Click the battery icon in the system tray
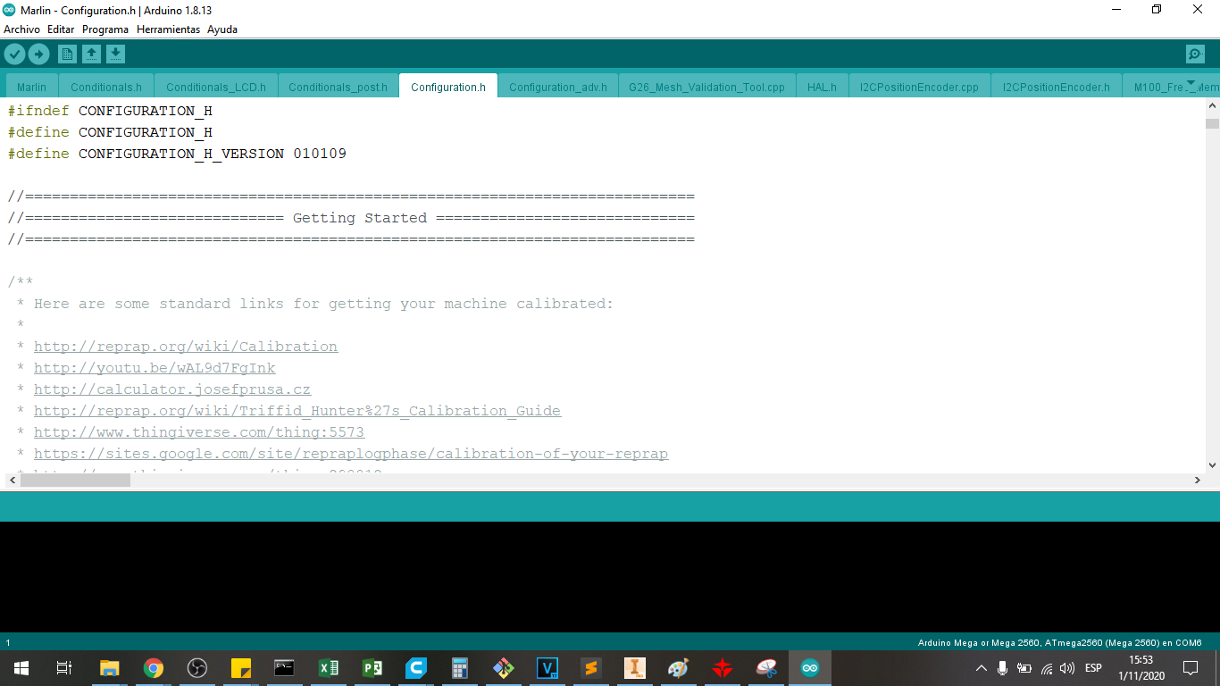The width and height of the screenshot is (1220, 686). tap(1024, 668)
